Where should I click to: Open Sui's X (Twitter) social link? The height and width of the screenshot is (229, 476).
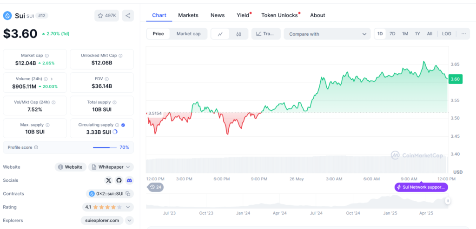[108, 180]
